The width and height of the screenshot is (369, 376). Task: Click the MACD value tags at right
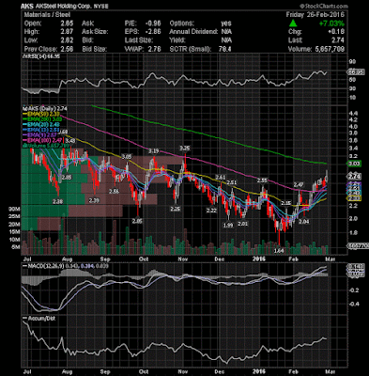tap(357, 271)
